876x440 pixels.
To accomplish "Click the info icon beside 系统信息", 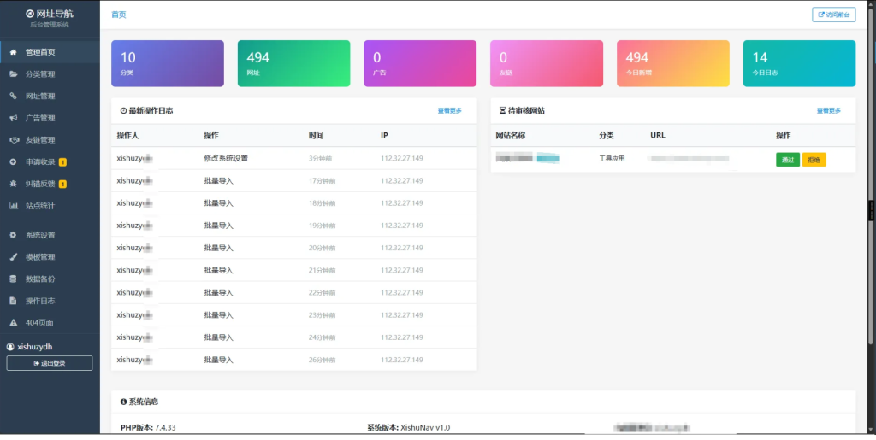I will (123, 402).
